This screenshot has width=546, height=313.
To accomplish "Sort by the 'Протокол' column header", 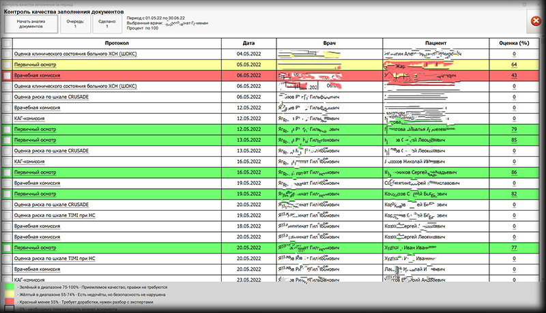I will [x=117, y=43].
